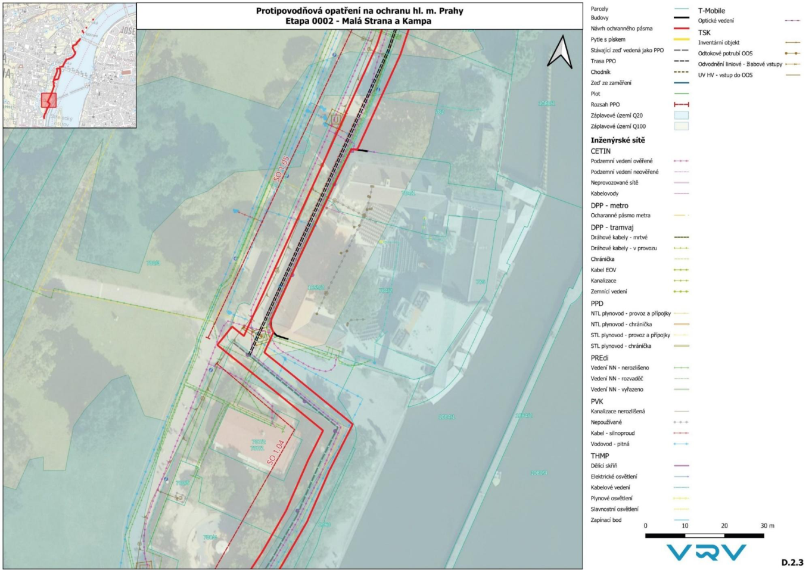Click the T-Mobile legend group heading
Image resolution: width=812 pixels, height=570 pixels.
(711, 11)
